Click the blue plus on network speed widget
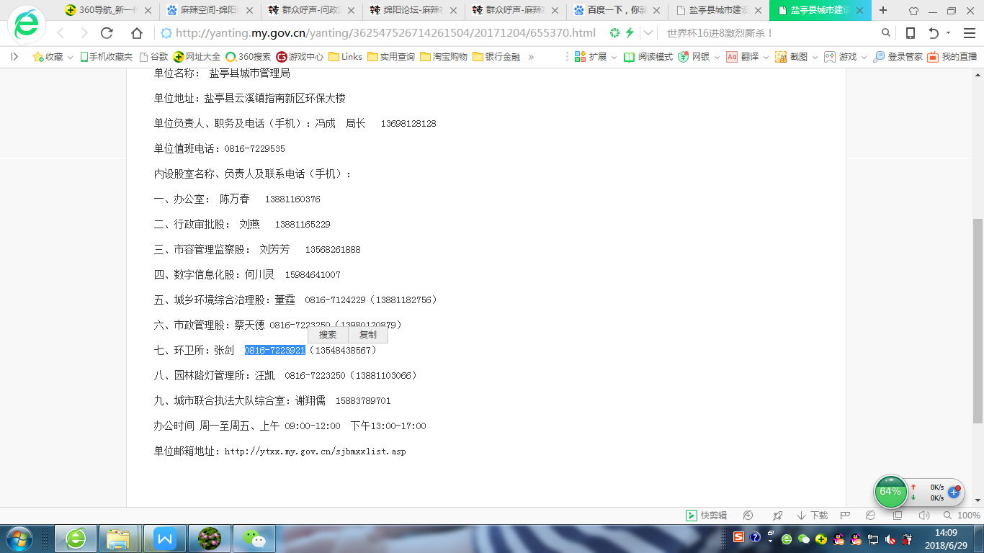Image resolution: width=984 pixels, height=553 pixels. coord(954,493)
